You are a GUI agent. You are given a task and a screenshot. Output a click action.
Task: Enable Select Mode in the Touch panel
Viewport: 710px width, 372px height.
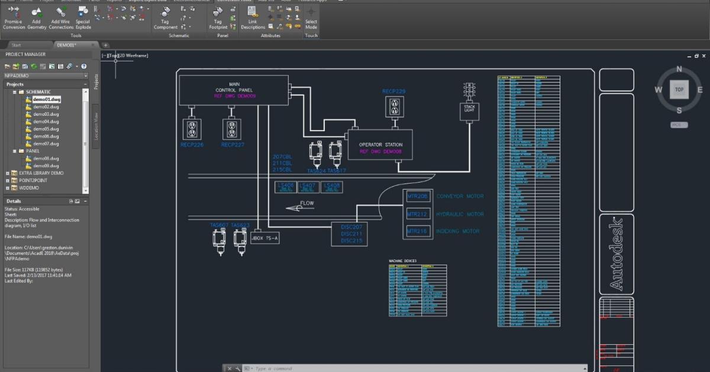coord(311,18)
